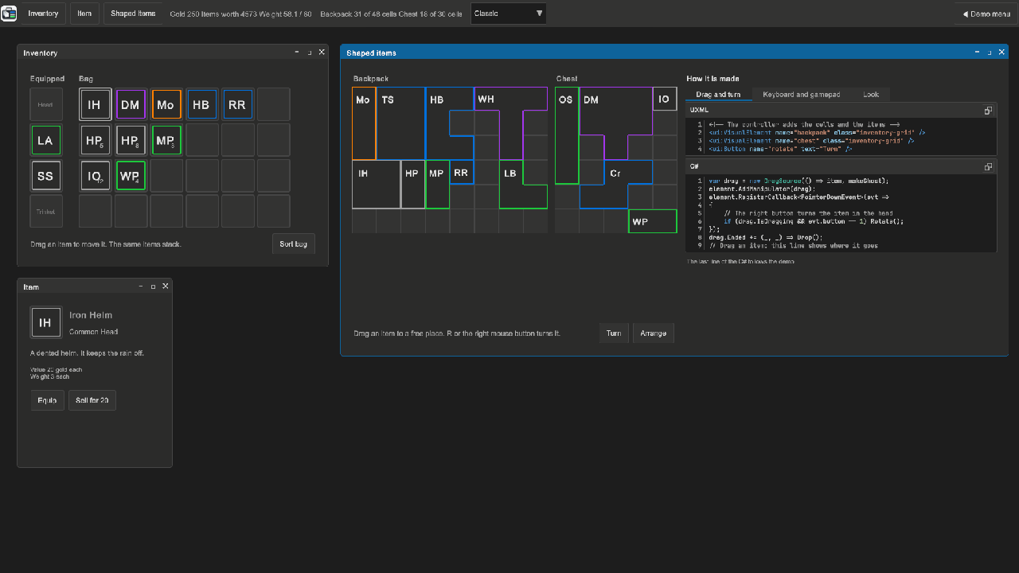
Task: Select the equipped LA item
Action: click(45, 140)
